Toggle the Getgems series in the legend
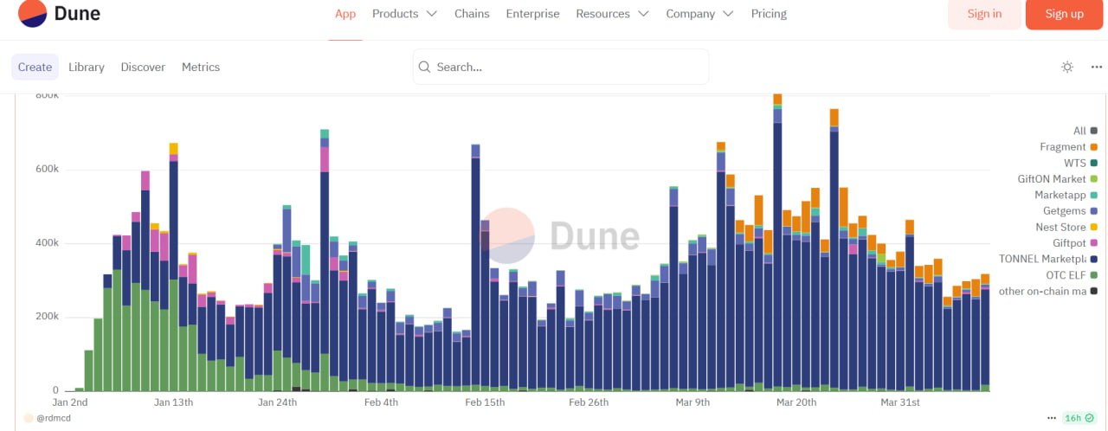 click(1070, 211)
